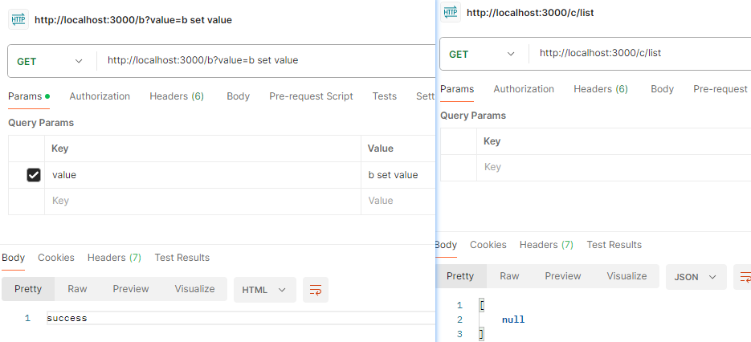Uncheck the 'value' query param checkbox
This screenshot has height=342, width=751.
point(34,175)
